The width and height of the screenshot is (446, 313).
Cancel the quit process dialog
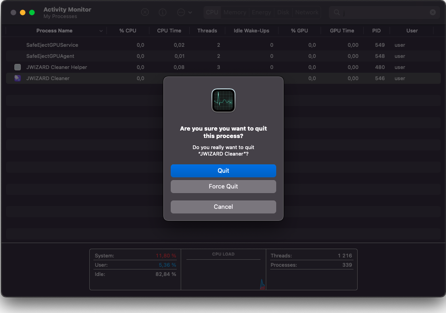223,207
